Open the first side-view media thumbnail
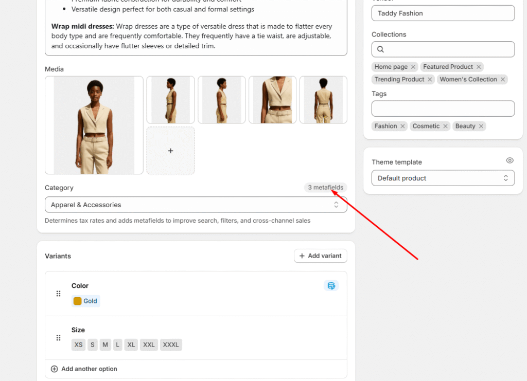This screenshot has height=381, width=527. (x=170, y=100)
